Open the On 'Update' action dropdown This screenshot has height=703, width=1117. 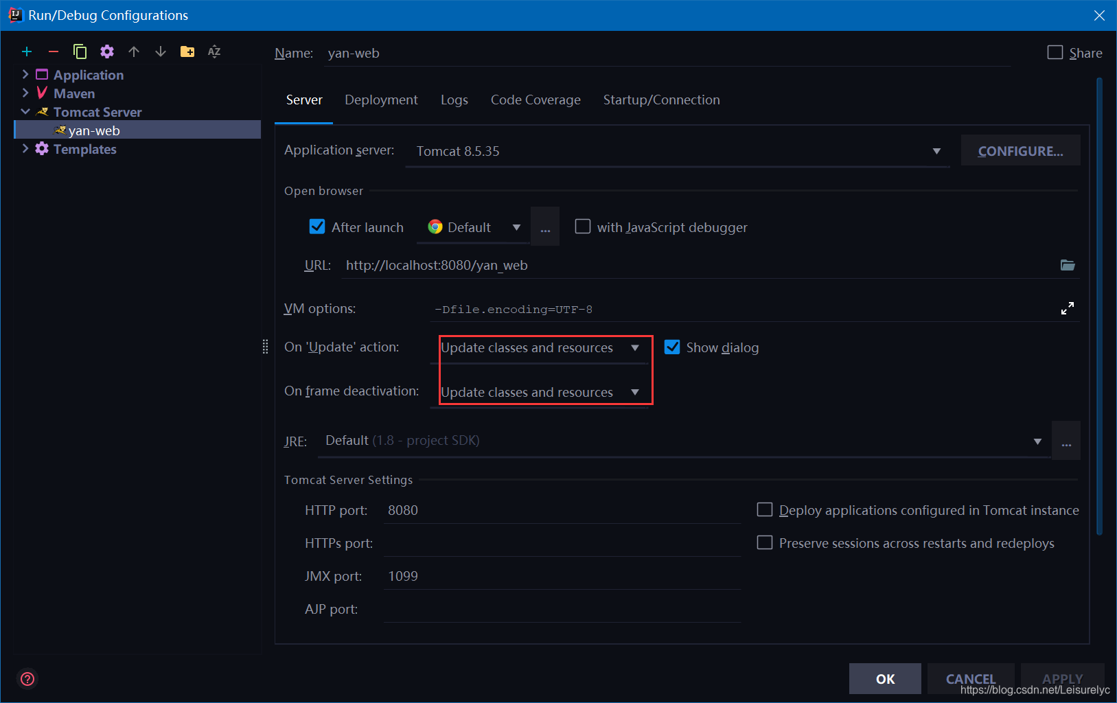click(x=539, y=347)
